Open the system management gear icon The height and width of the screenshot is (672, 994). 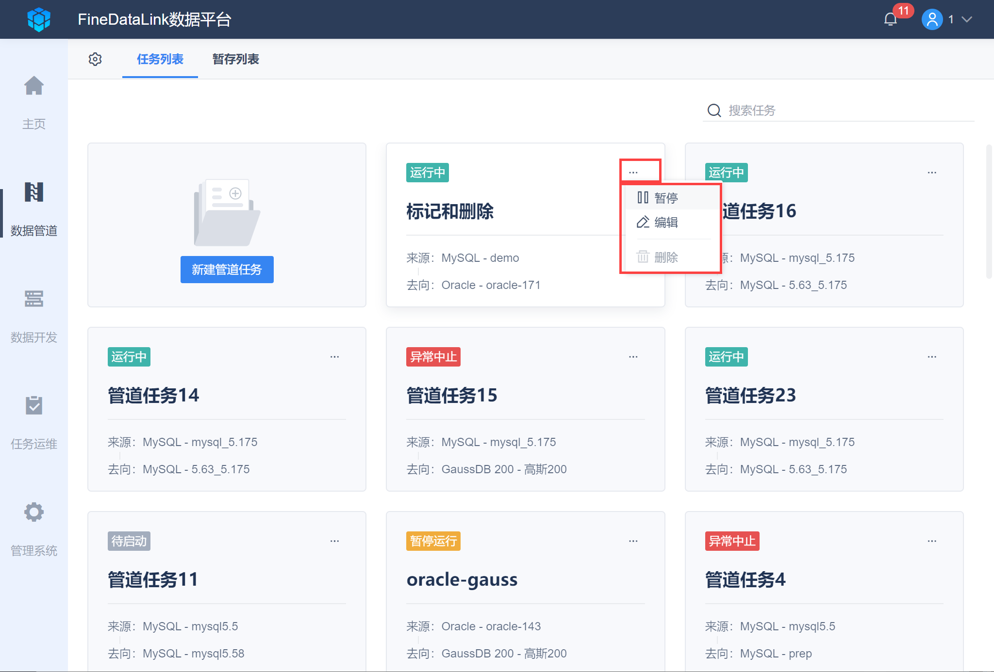(34, 512)
